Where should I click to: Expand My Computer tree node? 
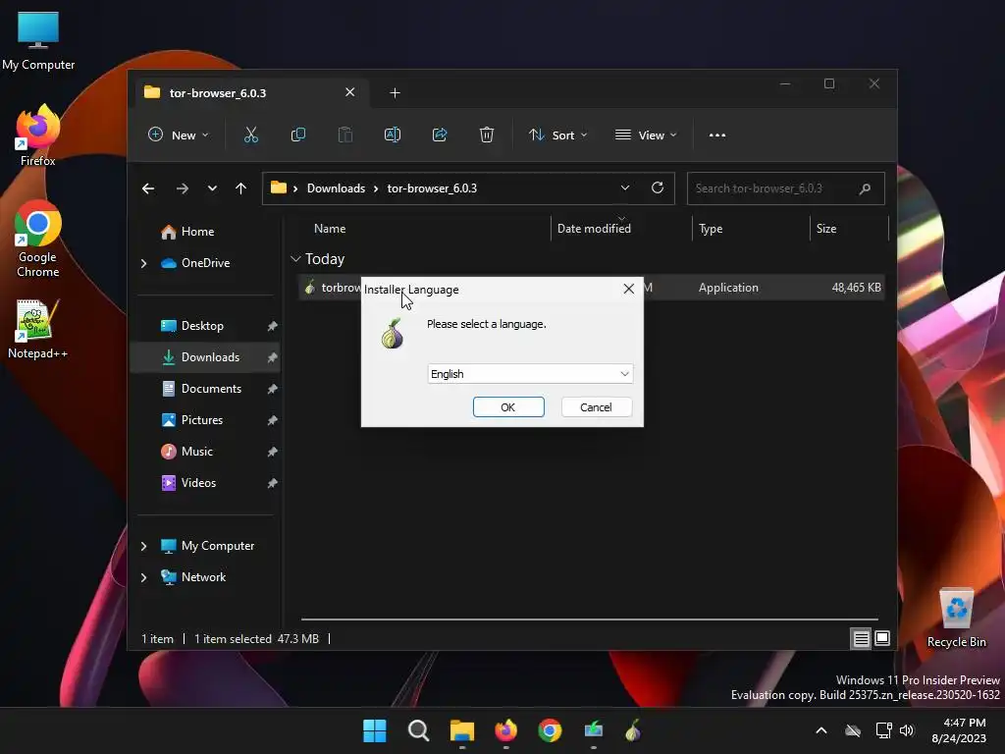click(144, 546)
